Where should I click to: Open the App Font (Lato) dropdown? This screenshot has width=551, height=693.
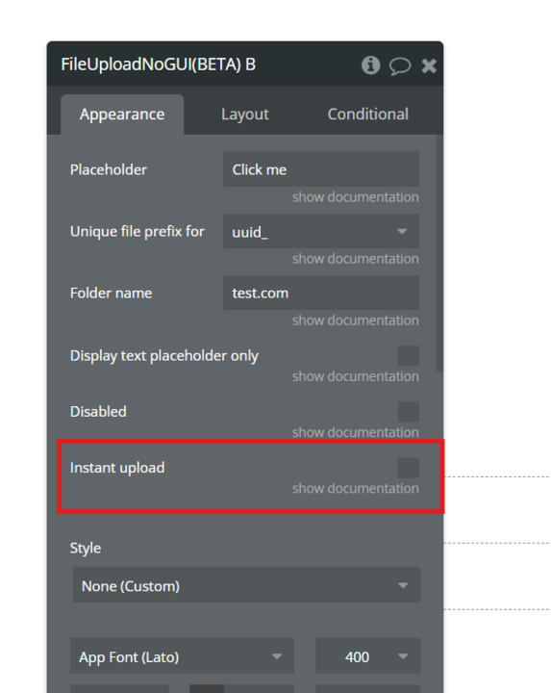[x=182, y=656]
